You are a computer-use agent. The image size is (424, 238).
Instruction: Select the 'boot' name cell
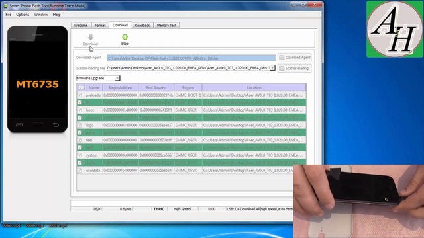(x=94, y=110)
